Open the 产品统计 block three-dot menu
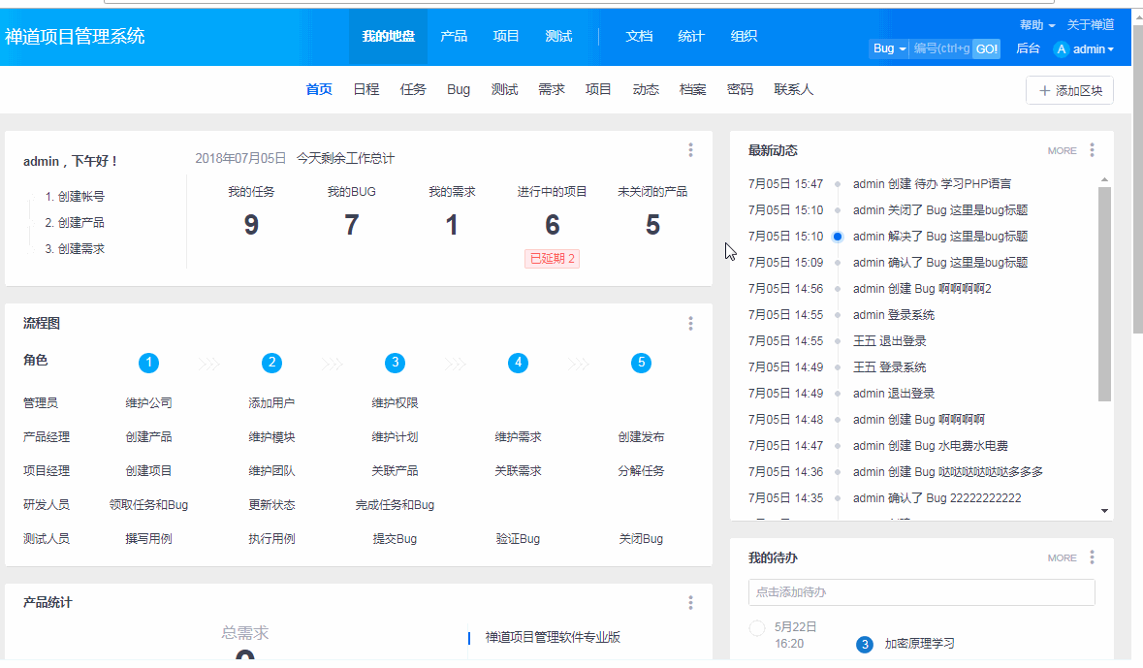The width and height of the screenshot is (1143, 668). point(690,603)
